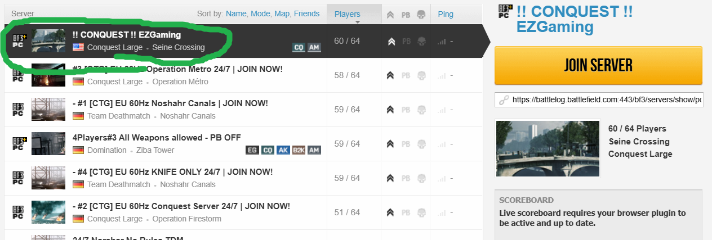The image size is (712, 240).
Task: Sort the server list by Name
Action: click(x=235, y=14)
